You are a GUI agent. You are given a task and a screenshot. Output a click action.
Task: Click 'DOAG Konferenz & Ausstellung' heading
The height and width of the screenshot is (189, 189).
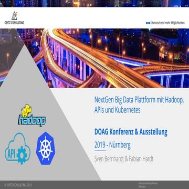coord(131,132)
